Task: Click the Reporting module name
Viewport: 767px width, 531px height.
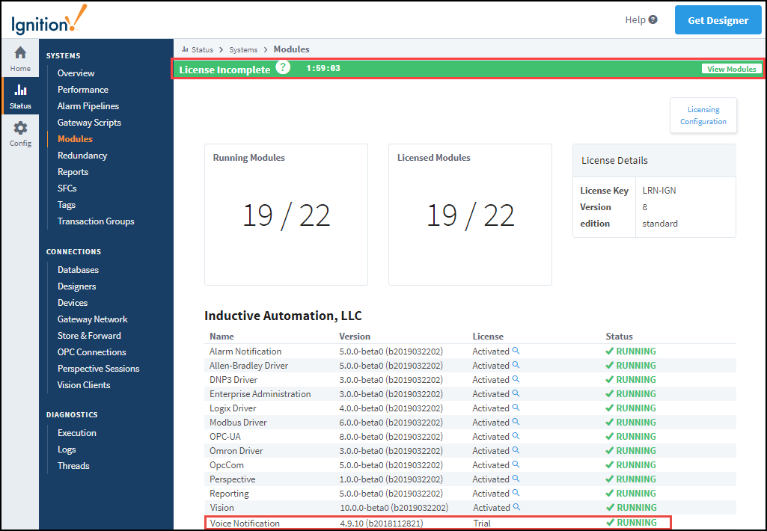Action: click(229, 494)
